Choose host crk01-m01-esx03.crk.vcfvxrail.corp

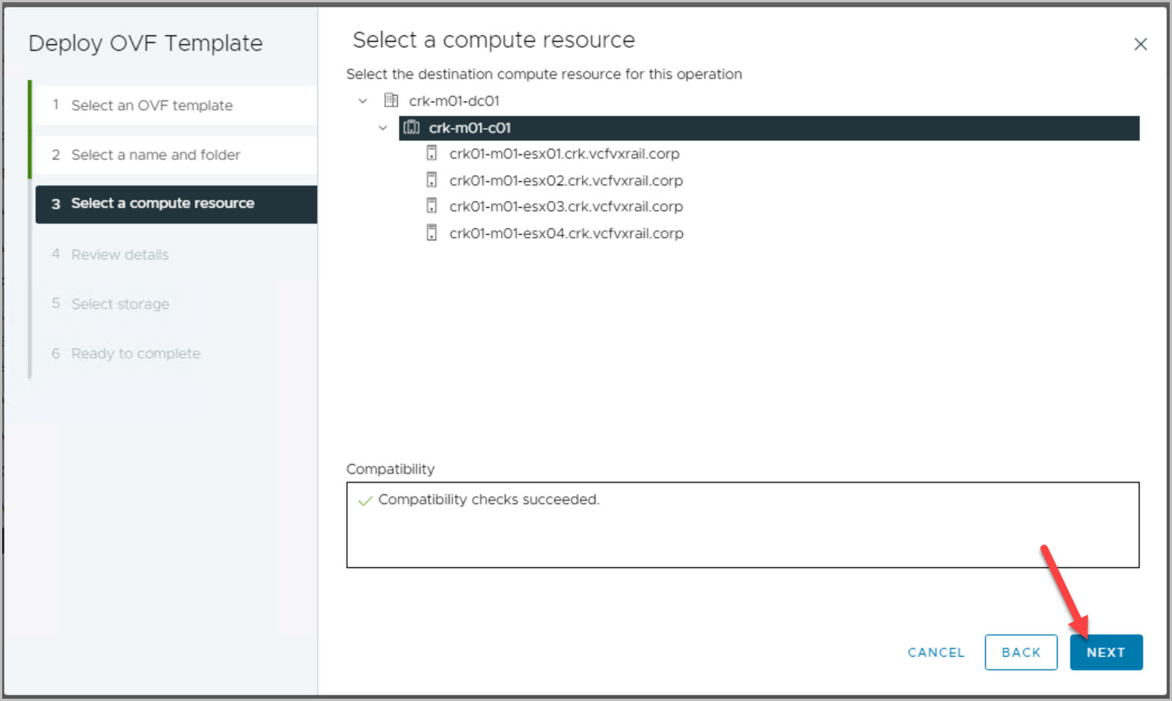click(x=565, y=206)
